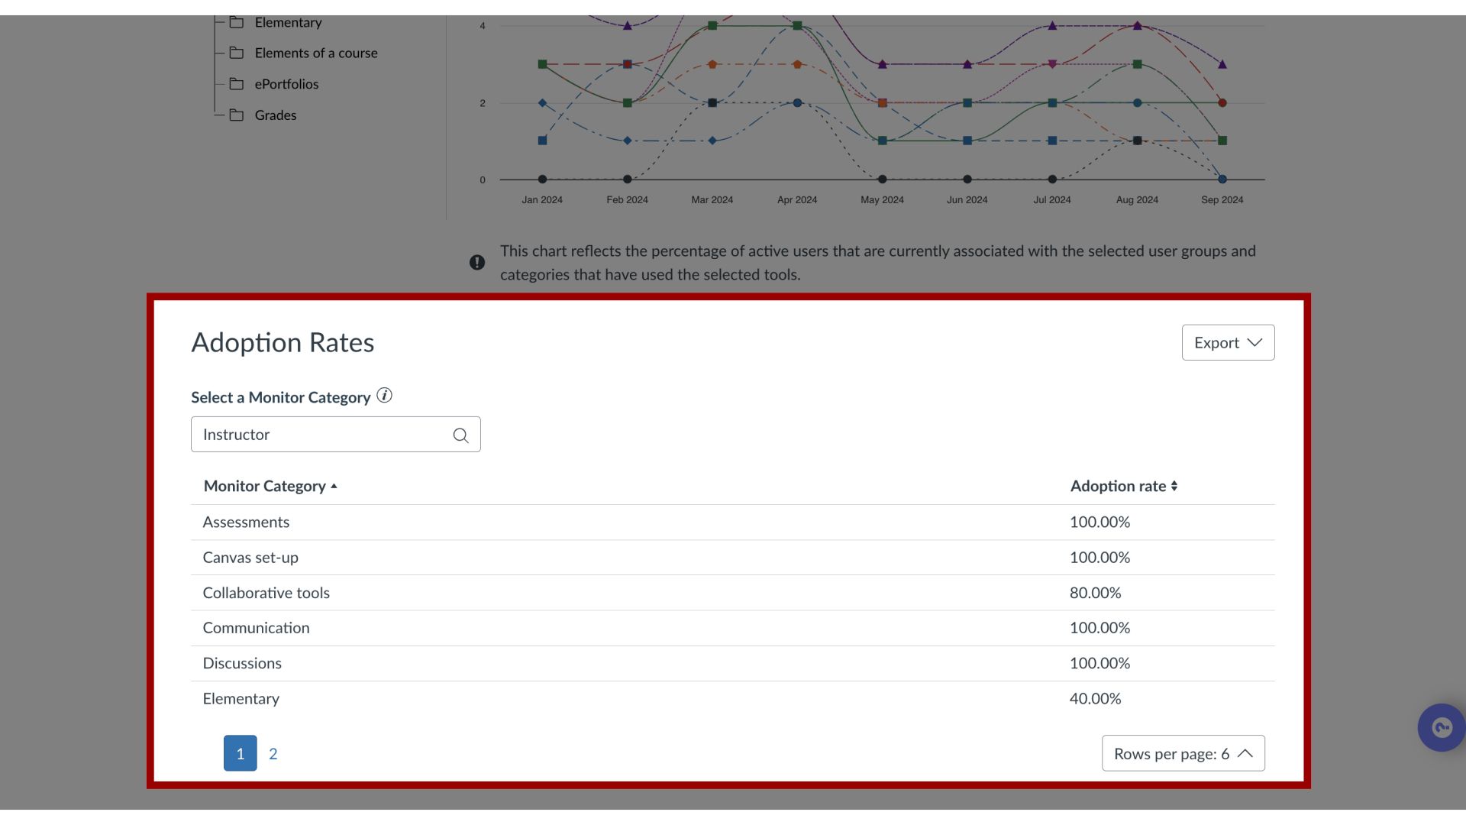Click the Export dropdown button
Image resolution: width=1466 pixels, height=825 pixels.
[x=1227, y=342]
